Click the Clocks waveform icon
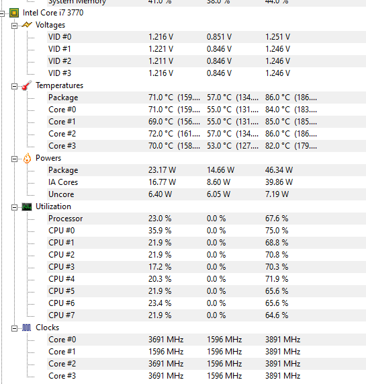The width and height of the screenshot is (366, 384). (27, 328)
